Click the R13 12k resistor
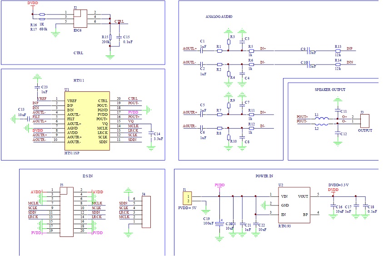Screen dimensions: 383x256 (x=337, y=51)
